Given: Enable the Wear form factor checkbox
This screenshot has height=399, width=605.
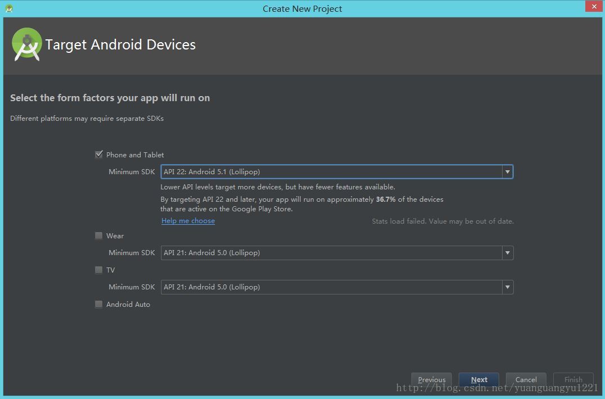Looking at the screenshot, I should [x=99, y=235].
